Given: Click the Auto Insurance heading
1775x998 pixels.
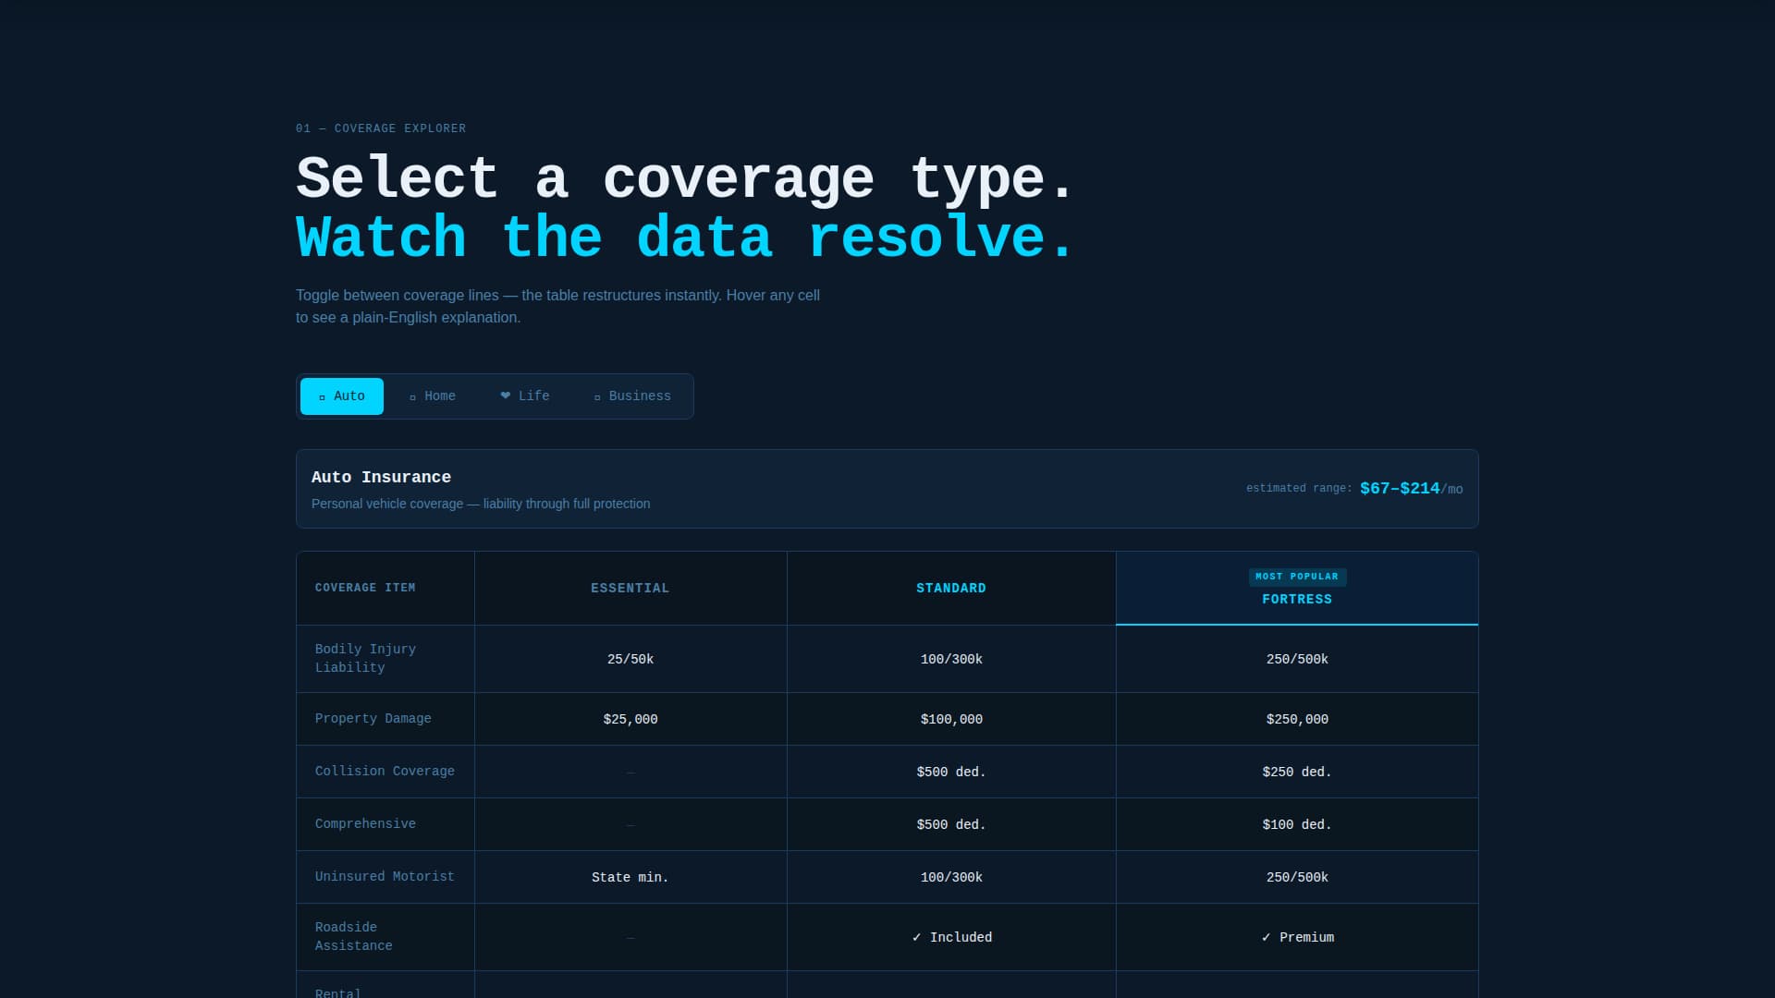Looking at the screenshot, I should click(381, 478).
